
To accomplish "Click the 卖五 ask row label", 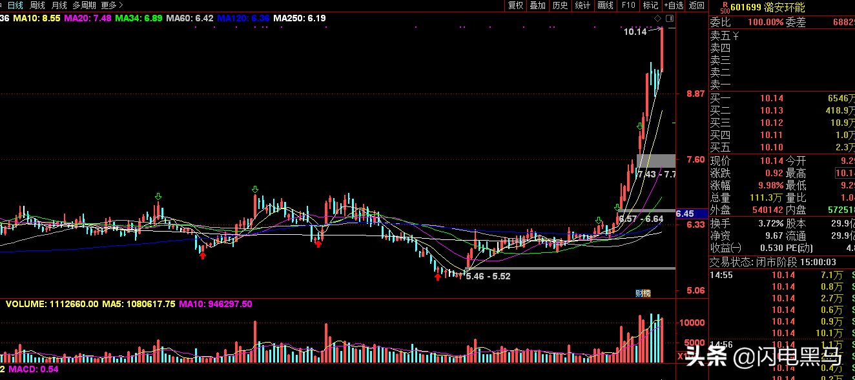I will pos(721,36).
